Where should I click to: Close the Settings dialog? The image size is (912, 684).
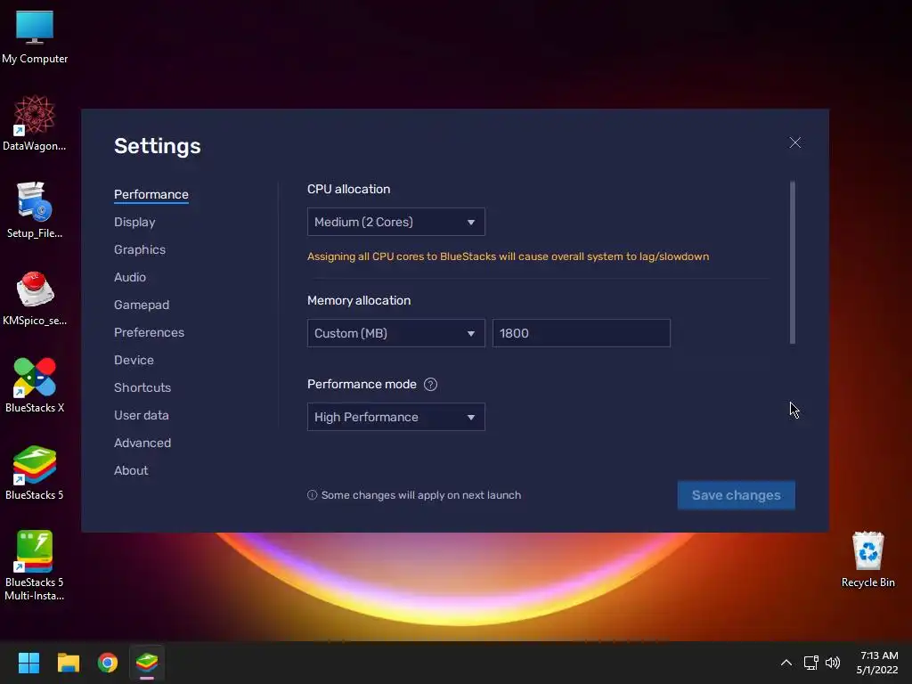pyautogui.click(x=795, y=142)
